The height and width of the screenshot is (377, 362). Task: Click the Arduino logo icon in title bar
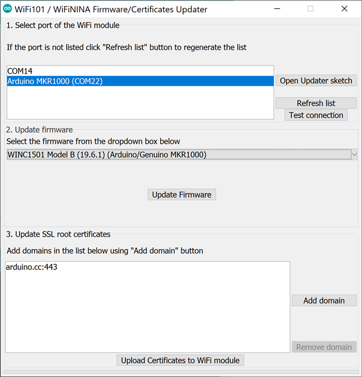click(x=8, y=9)
